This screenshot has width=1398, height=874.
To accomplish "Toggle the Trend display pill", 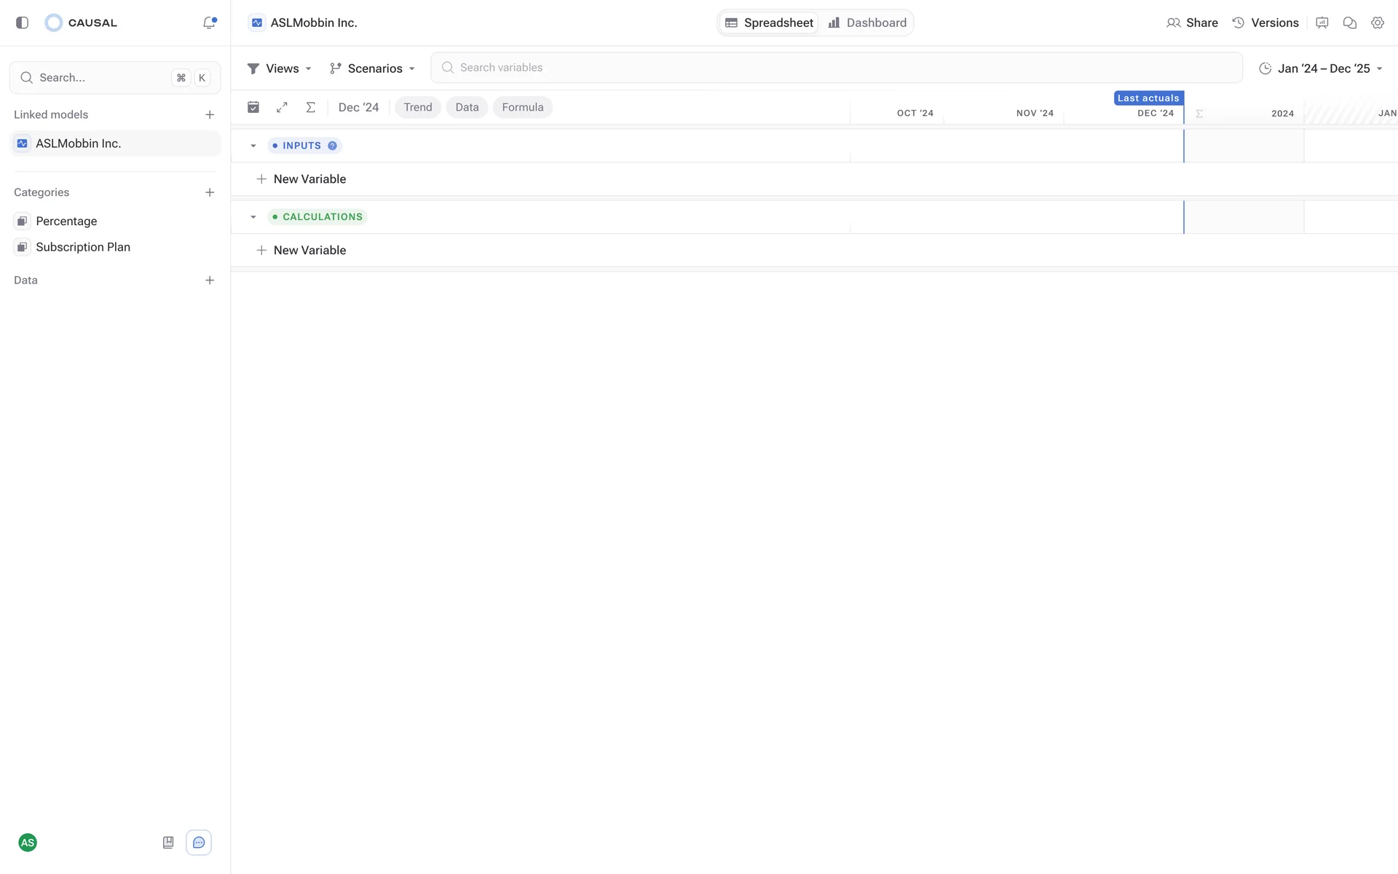I will coord(417,107).
